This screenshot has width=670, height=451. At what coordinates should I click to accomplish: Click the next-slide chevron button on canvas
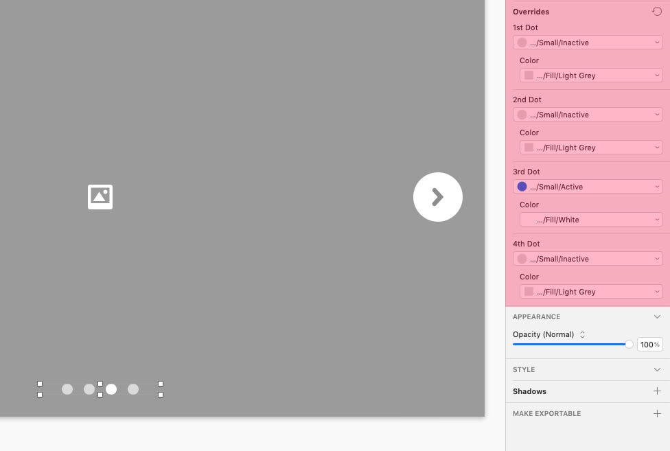(x=437, y=197)
